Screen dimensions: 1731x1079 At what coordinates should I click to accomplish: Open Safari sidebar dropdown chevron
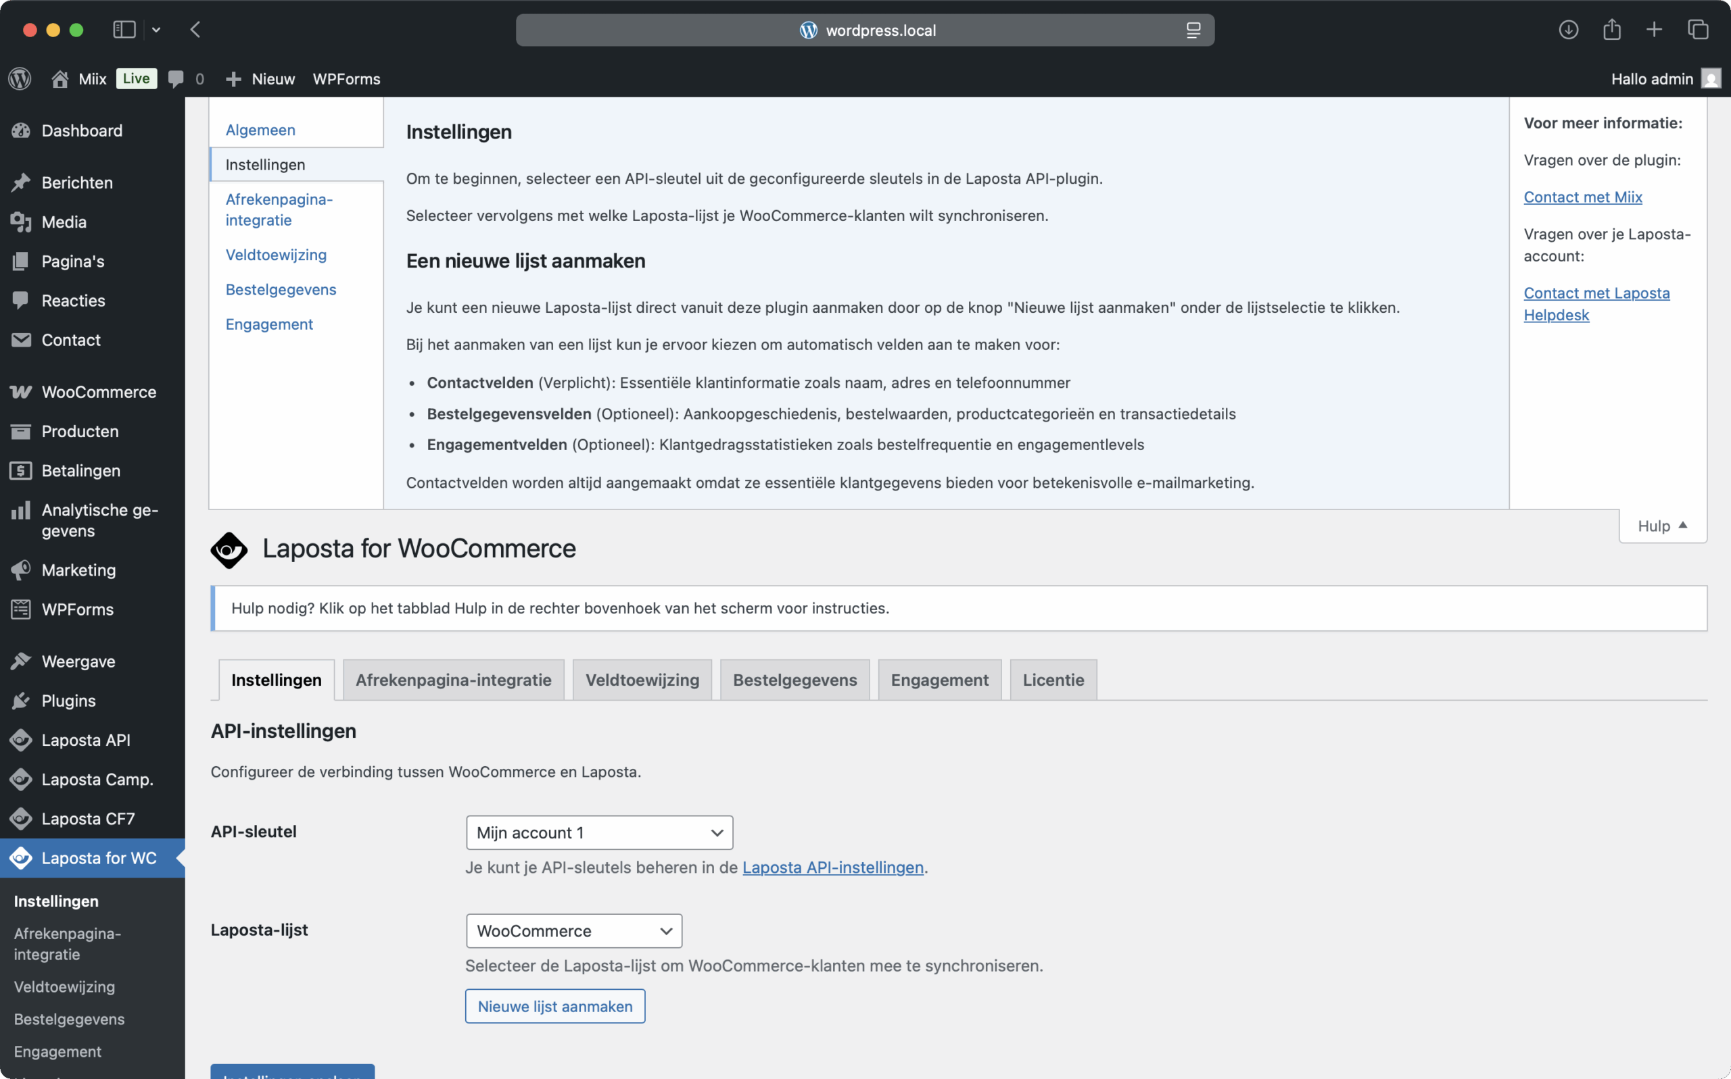(156, 30)
